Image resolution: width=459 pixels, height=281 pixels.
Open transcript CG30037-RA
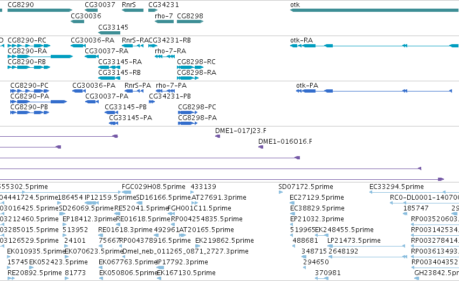pos(107,51)
